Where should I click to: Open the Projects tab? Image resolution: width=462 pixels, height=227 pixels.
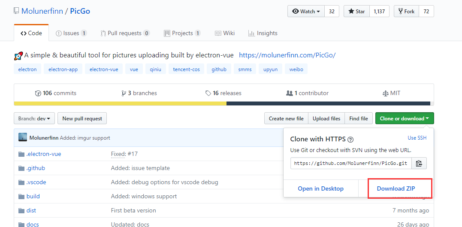pos(182,33)
